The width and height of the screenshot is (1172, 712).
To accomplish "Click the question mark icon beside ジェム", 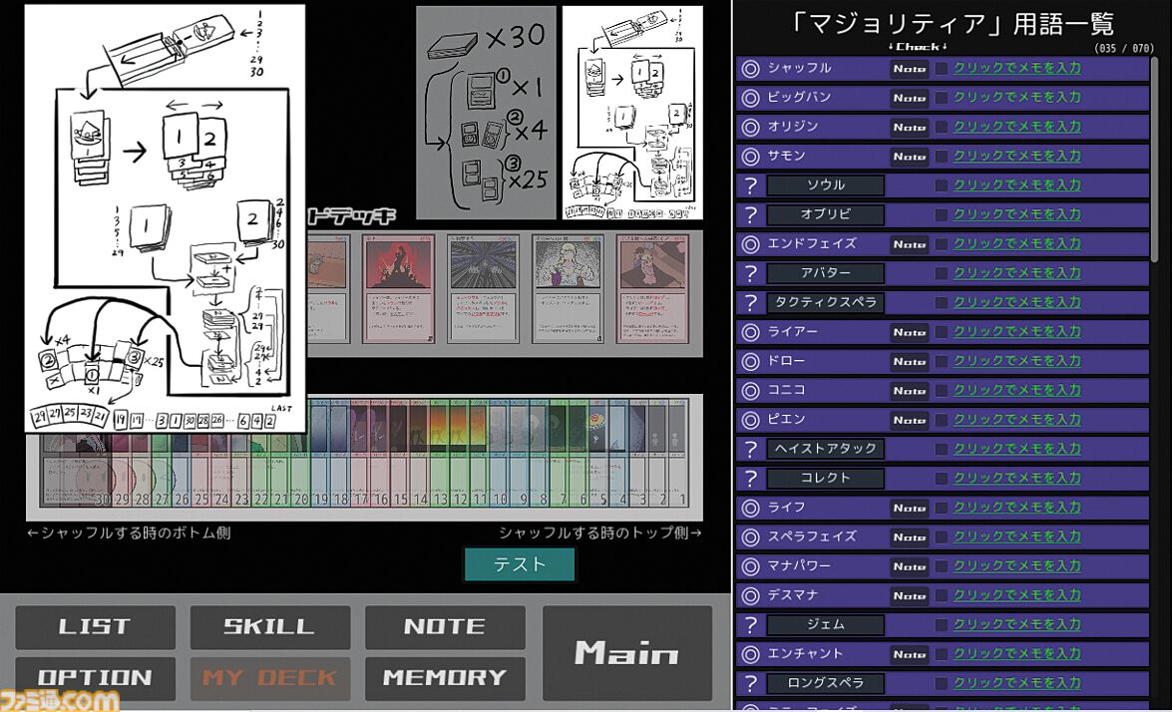I will tap(750, 625).
